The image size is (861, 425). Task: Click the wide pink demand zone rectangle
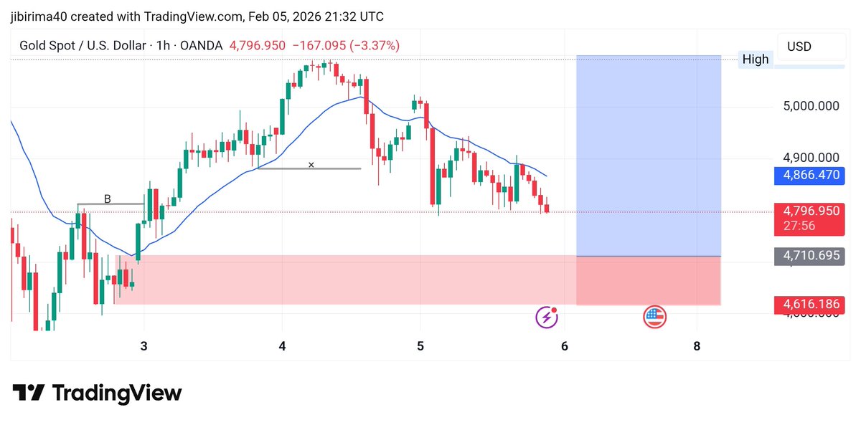point(345,280)
